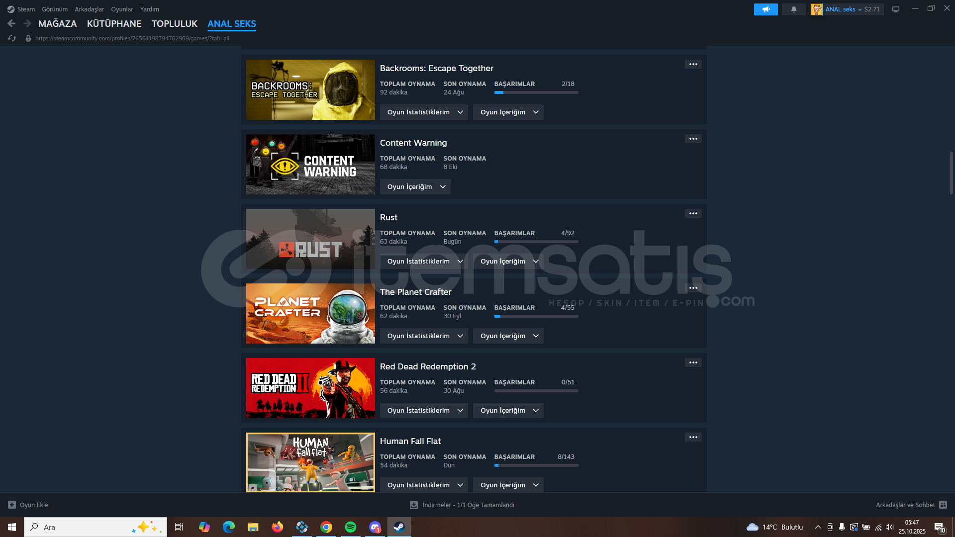The image size is (955, 537).
Task: Expand Oyun İçeriğim for Red Dead Redemption 2
Action: 508,411
